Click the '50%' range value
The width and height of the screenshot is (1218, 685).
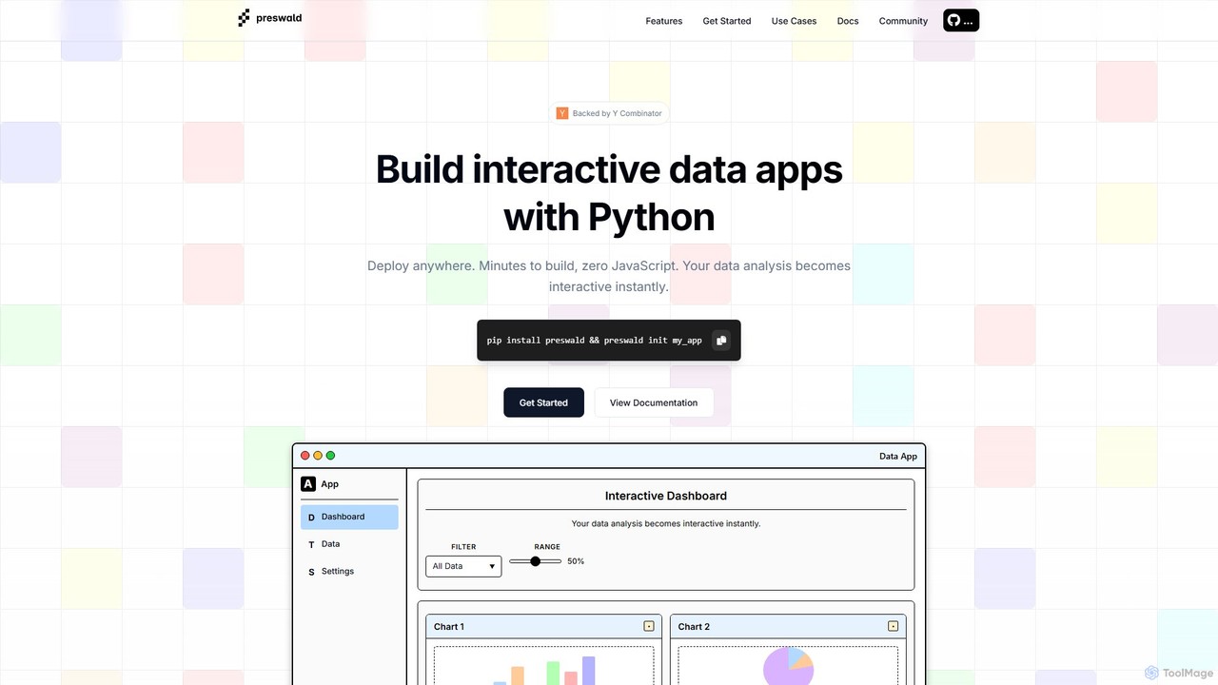(x=576, y=561)
